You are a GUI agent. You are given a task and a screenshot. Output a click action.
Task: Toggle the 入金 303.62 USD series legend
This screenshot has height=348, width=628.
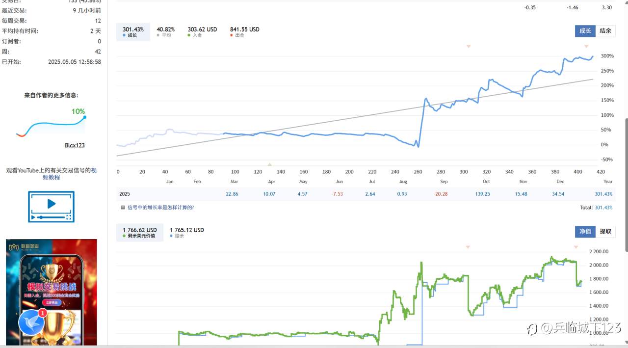(x=202, y=32)
